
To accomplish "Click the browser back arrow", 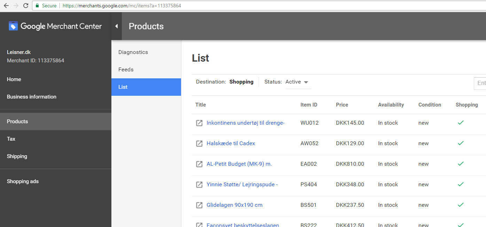I will click(x=6, y=6).
